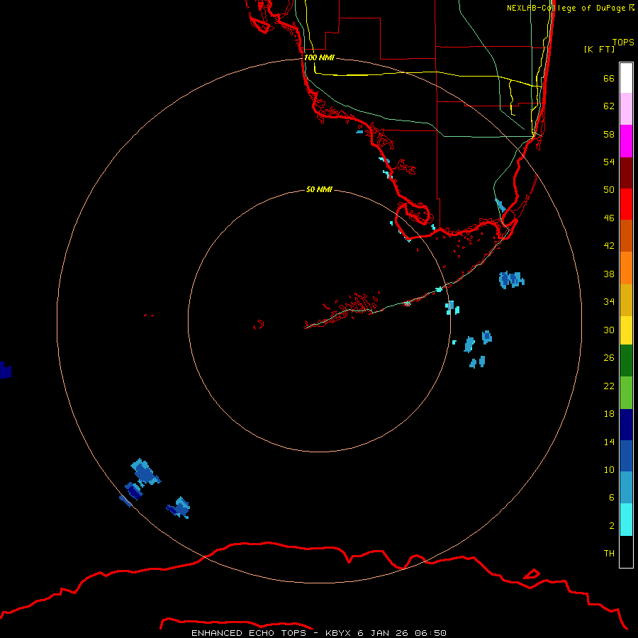Pick the magenta swatch in the tops legend

[x=626, y=141]
